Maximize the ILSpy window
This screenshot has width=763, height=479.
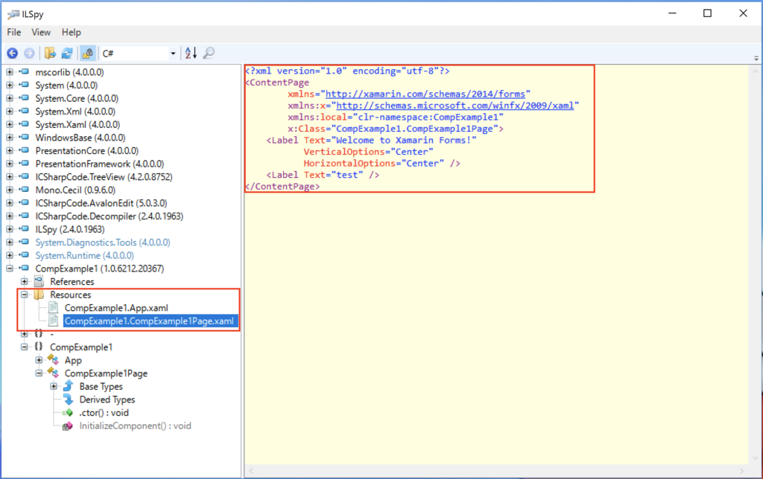coord(708,13)
